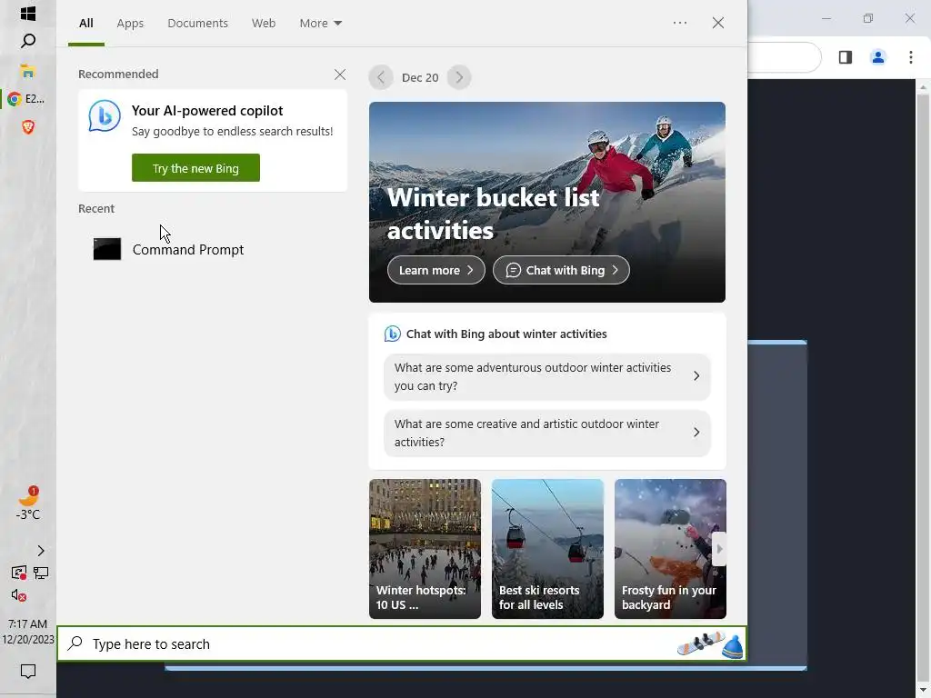Open Best ski resorts for all levels card

(547, 548)
